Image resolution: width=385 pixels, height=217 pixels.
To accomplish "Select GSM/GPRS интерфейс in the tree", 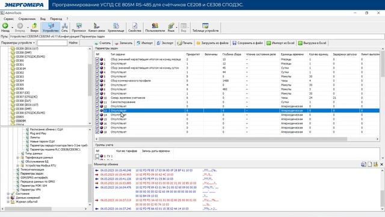I will pyautogui.click(x=34, y=177).
